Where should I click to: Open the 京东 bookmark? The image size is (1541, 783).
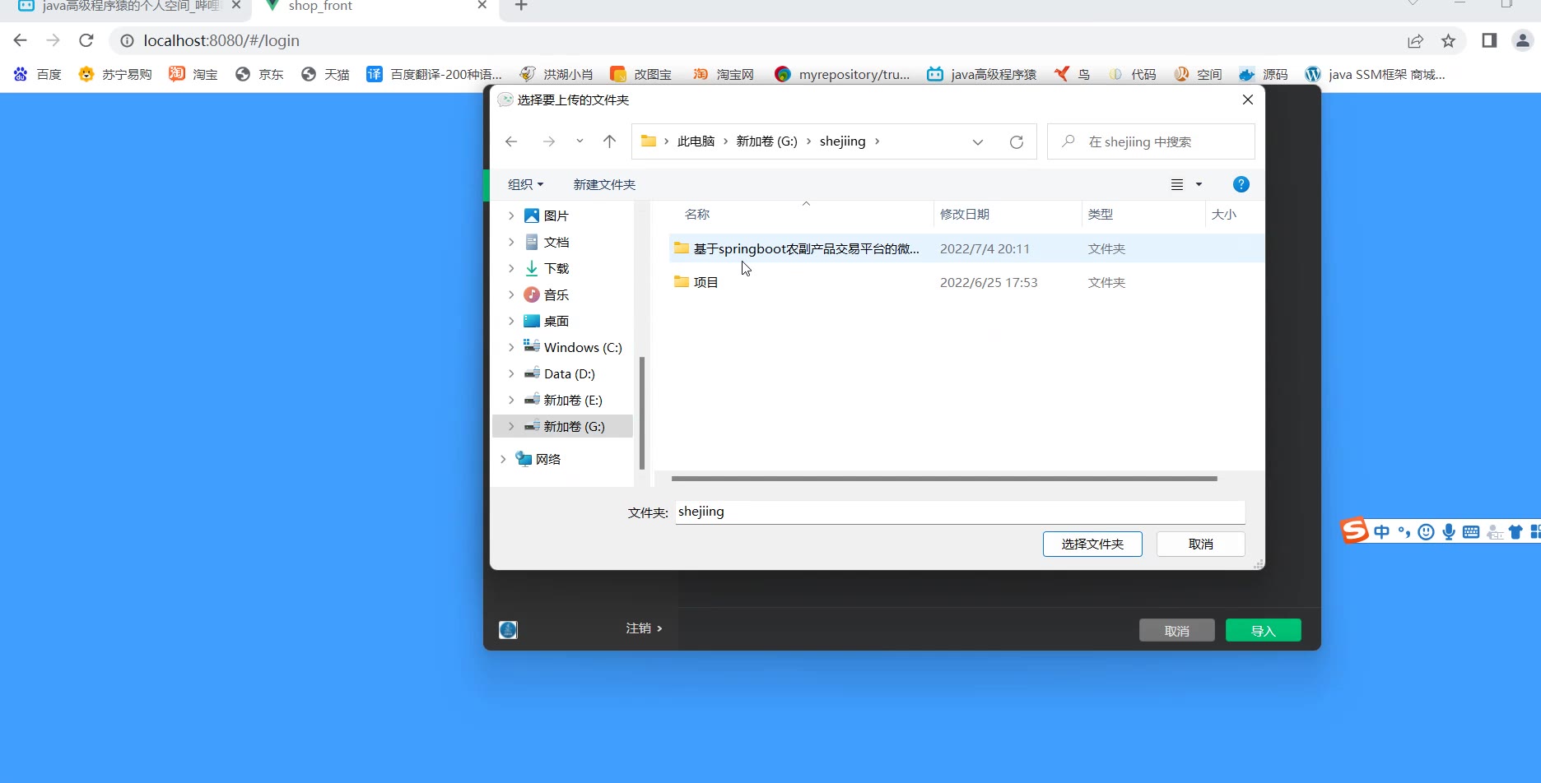(259, 74)
